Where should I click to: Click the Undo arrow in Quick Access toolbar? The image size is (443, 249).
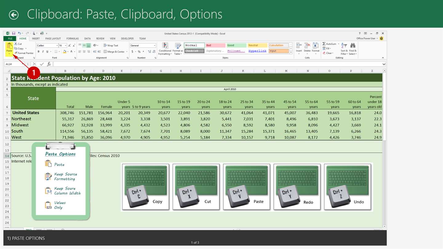click(19, 33)
